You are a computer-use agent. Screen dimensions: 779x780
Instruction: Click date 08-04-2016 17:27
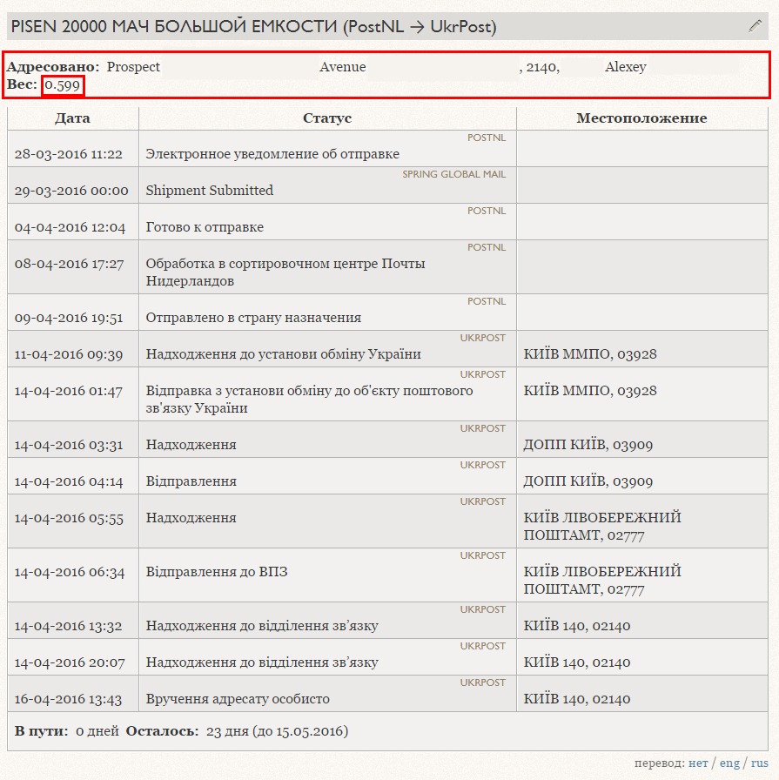(x=69, y=264)
